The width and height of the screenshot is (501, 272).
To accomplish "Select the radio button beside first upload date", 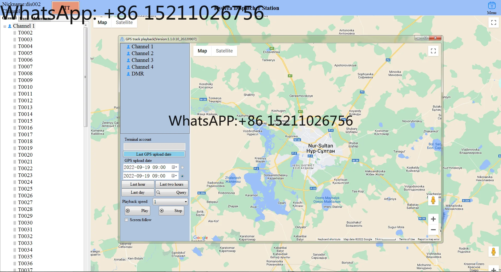I will pyautogui.click(x=182, y=167).
